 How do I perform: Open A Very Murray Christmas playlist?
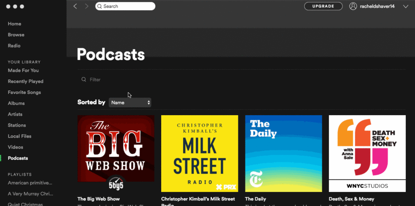click(31, 194)
